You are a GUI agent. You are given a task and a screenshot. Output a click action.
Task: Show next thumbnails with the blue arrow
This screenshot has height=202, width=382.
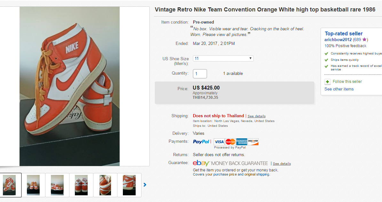145,184
